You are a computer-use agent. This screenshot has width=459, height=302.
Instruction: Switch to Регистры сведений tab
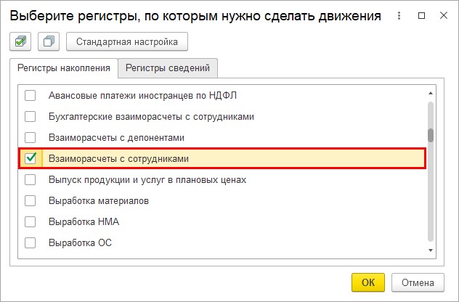point(168,68)
